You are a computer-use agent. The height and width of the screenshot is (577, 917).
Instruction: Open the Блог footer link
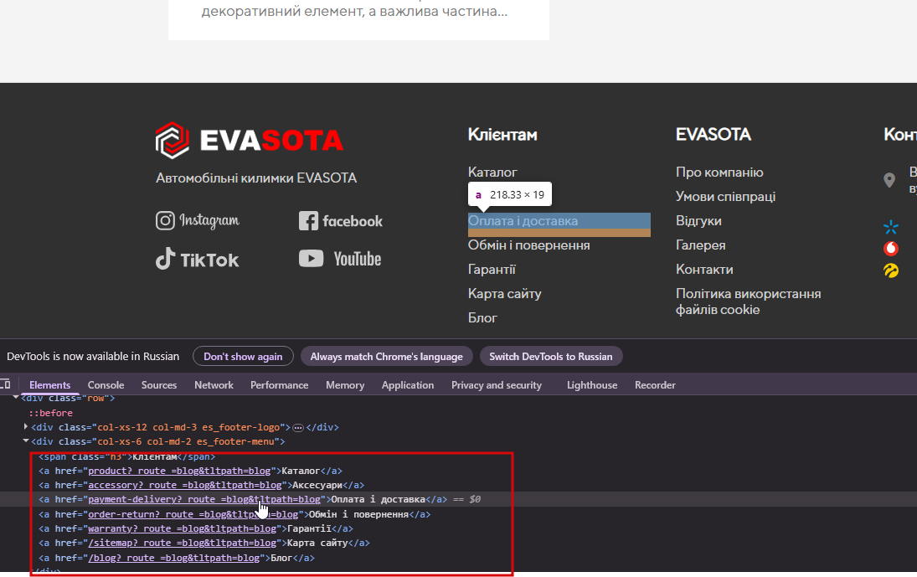(482, 318)
